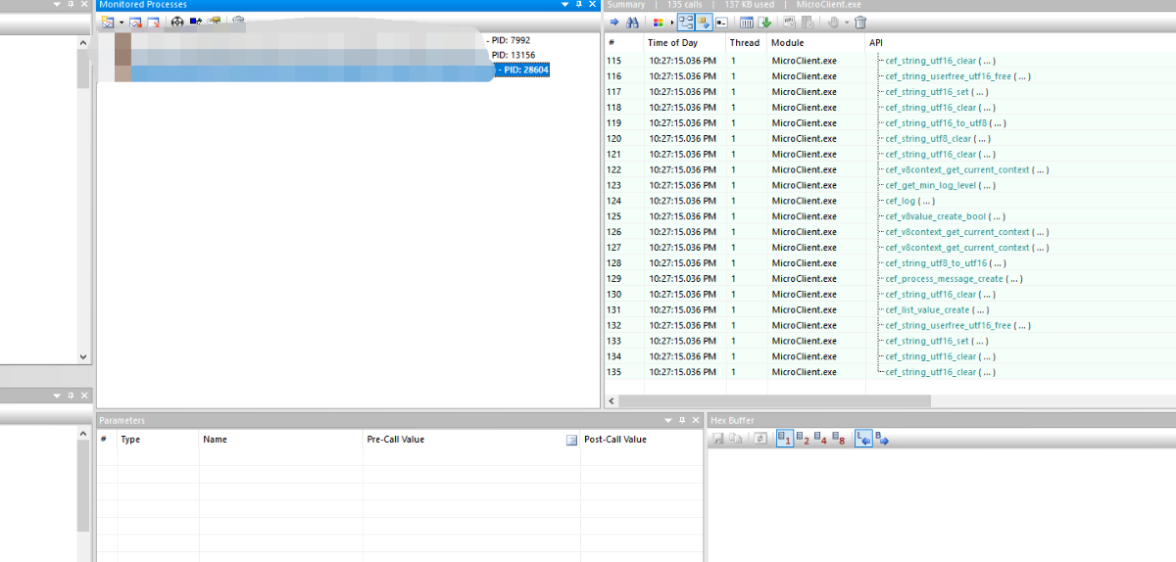The width and height of the screenshot is (1176, 562).
Task: Enable big-endian mode in Hex Buffer toolbar
Action: 881,439
